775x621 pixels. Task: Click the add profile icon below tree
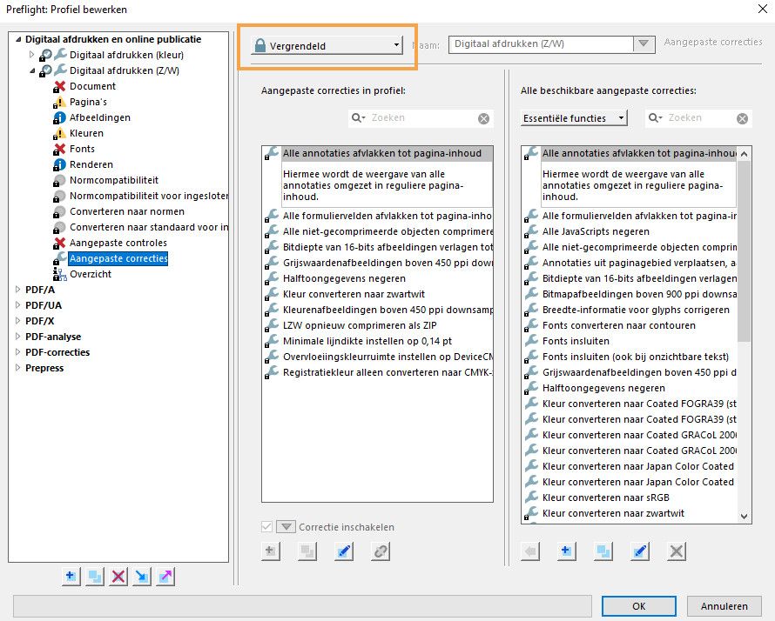point(71,576)
